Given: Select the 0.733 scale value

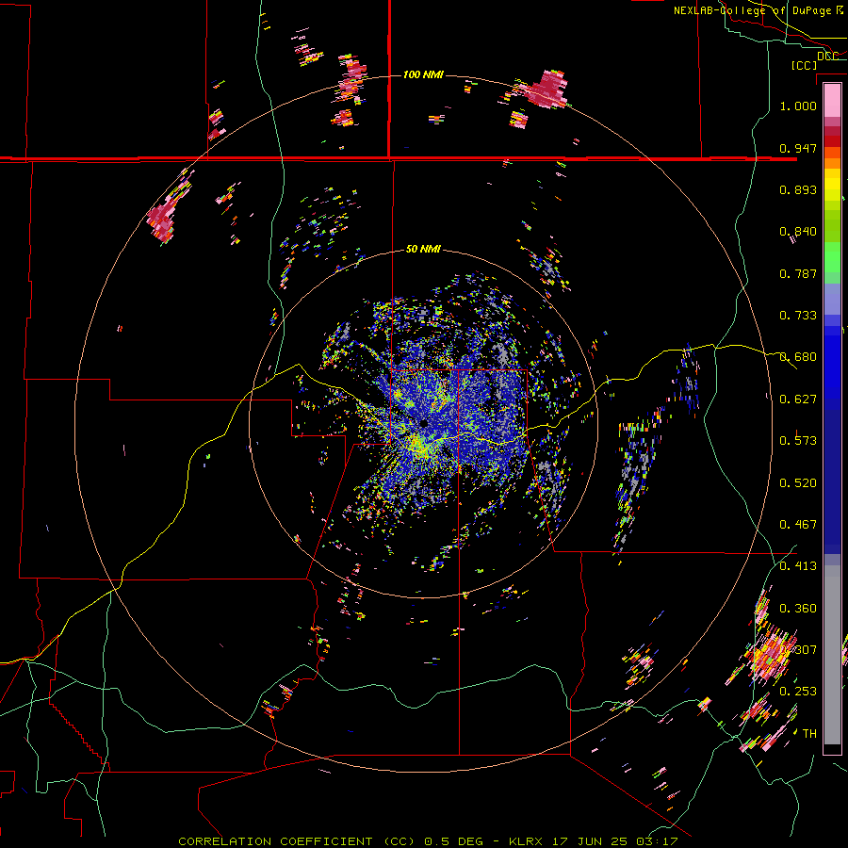Looking at the screenshot, I should [798, 316].
